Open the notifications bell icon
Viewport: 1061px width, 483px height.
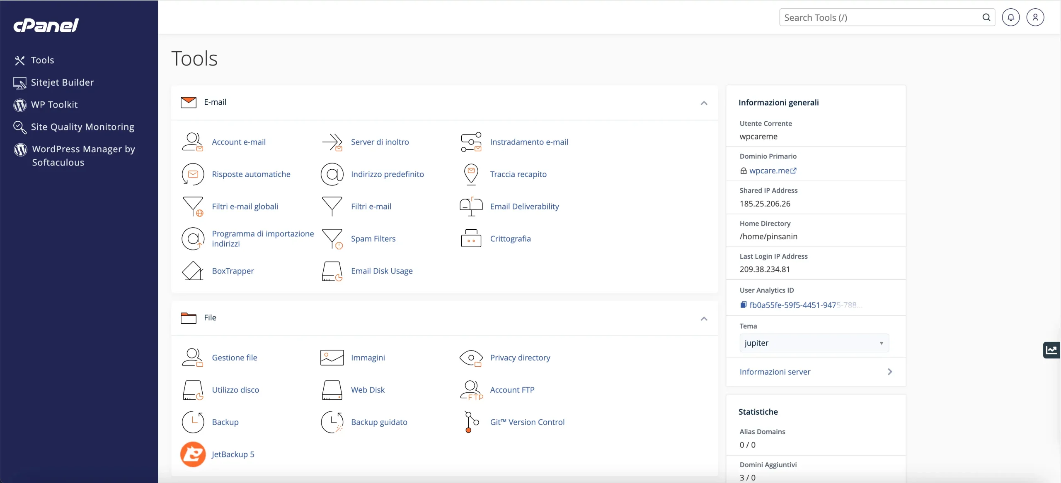pyautogui.click(x=1010, y=17)
